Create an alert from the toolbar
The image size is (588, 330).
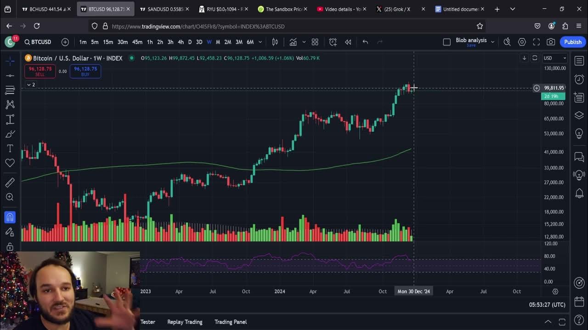(333, 42)
